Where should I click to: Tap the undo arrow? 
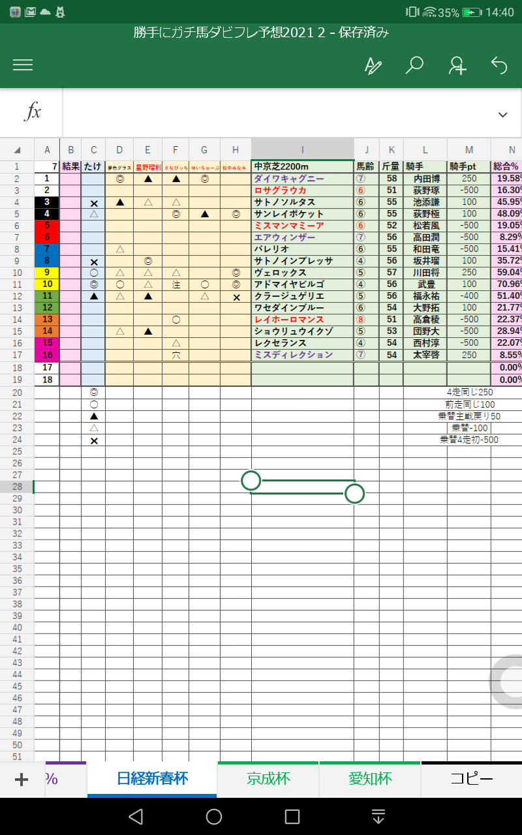pyautogui.click(x=499, y=65)
